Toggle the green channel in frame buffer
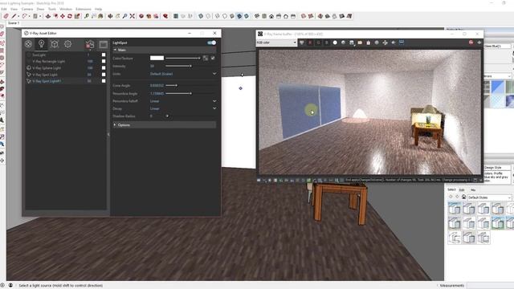514x289 pixels. (x=318, y=43)
